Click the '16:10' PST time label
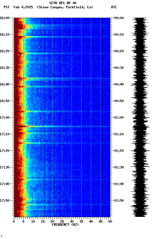 (x=5, y=35)
